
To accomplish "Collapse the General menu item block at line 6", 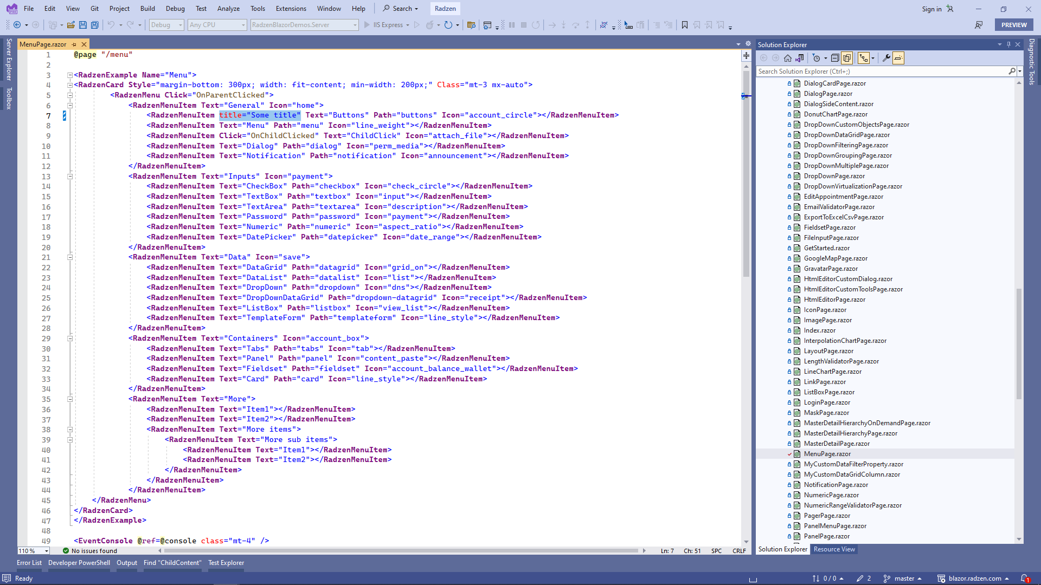I will tap(70, 106).
